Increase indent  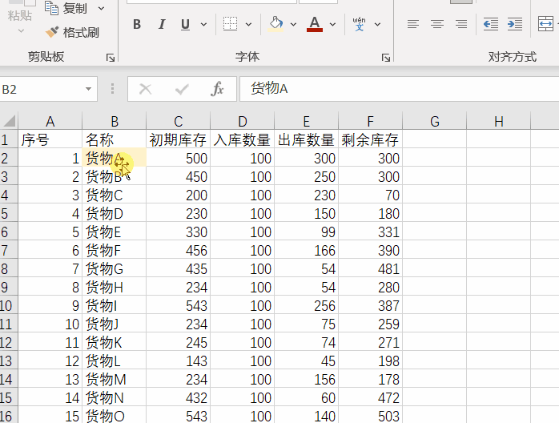pos(515,24)
